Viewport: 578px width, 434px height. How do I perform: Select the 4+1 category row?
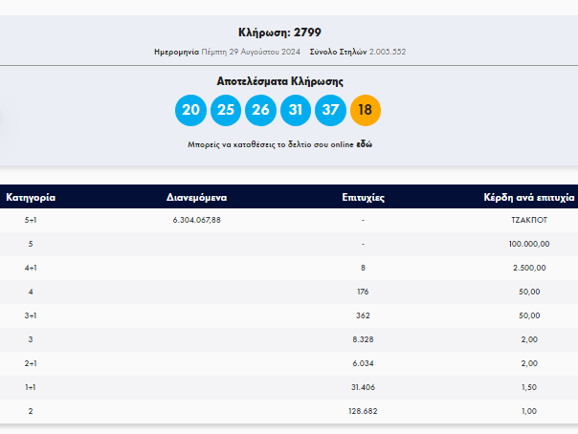(289, 268)
